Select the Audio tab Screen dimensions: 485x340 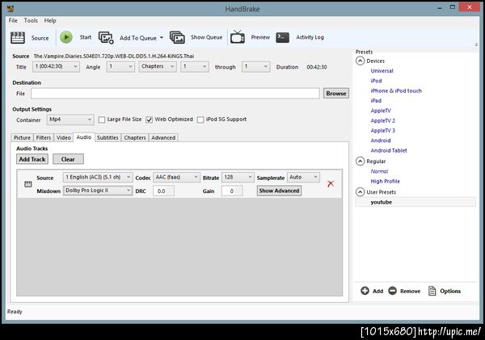point(84,137)
